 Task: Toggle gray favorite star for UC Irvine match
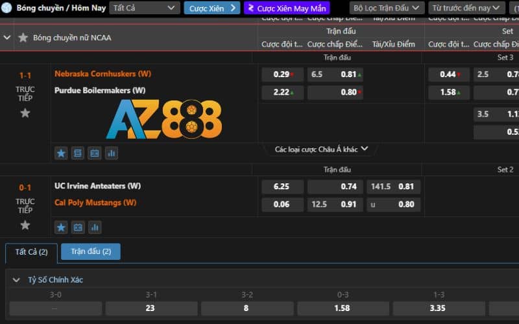pos(25,225)
